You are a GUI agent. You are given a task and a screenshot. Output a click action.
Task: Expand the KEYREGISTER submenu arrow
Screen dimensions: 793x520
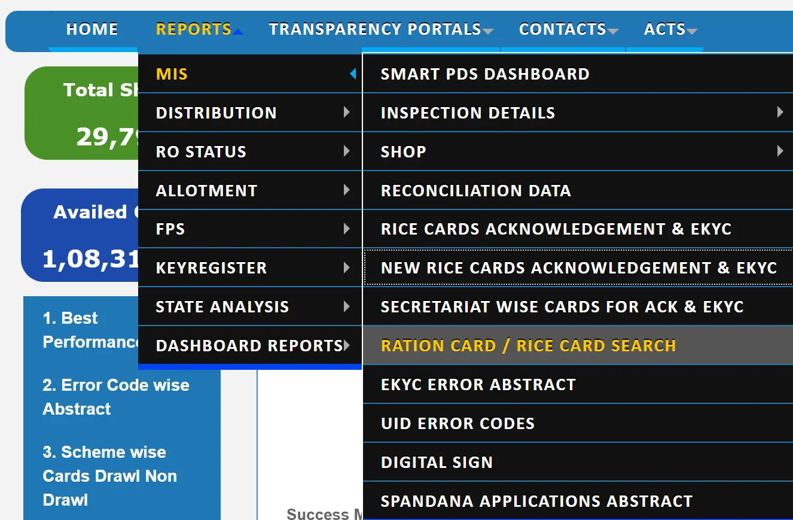(347, 267)
